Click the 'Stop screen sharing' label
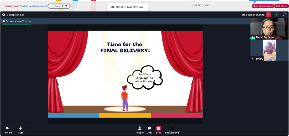Image resolution: width=289 pixels, height=136 pixels. tap(253, 15)
